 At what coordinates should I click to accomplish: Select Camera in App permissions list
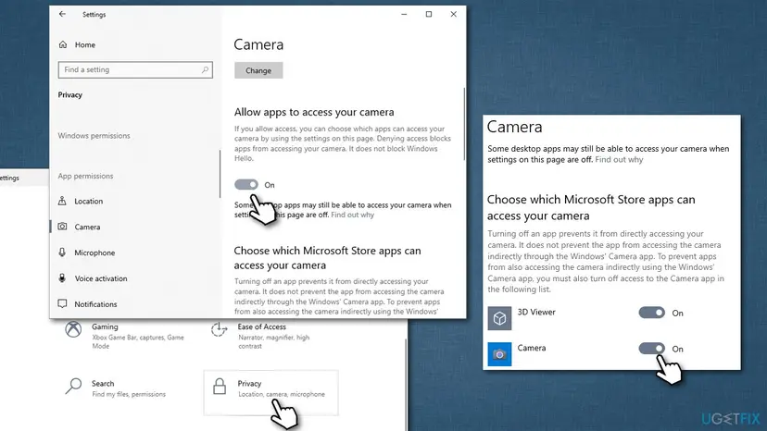[87, 227]
